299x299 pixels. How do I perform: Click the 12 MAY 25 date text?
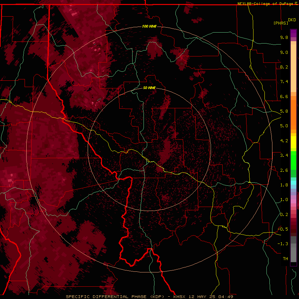pyautogui.click(x=202, y=297)
